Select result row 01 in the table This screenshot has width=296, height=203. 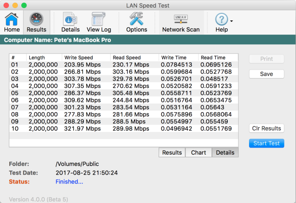[124, 65]
